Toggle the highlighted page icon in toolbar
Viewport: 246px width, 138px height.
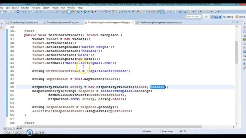click(x=68, y=12)
